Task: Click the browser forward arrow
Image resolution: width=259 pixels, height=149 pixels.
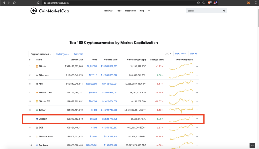Action: point(9,3)
